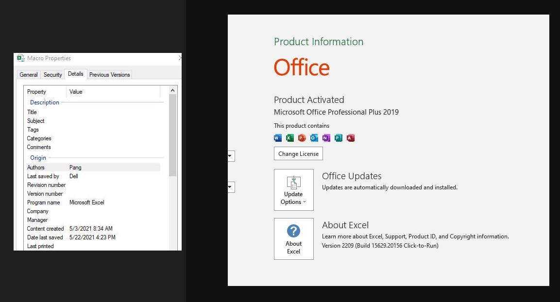Select the Last saved by property row
The width and height of the screenshot is (560, 302).
92,176
